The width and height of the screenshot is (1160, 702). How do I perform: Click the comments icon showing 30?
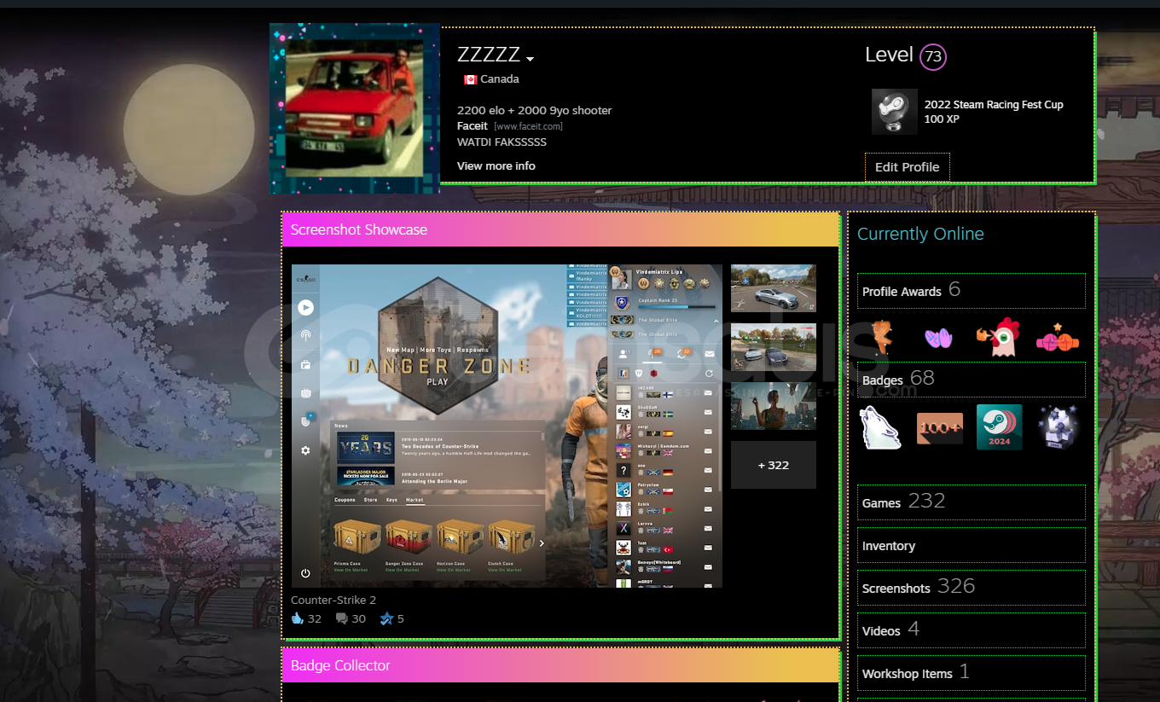coord(342,618)
